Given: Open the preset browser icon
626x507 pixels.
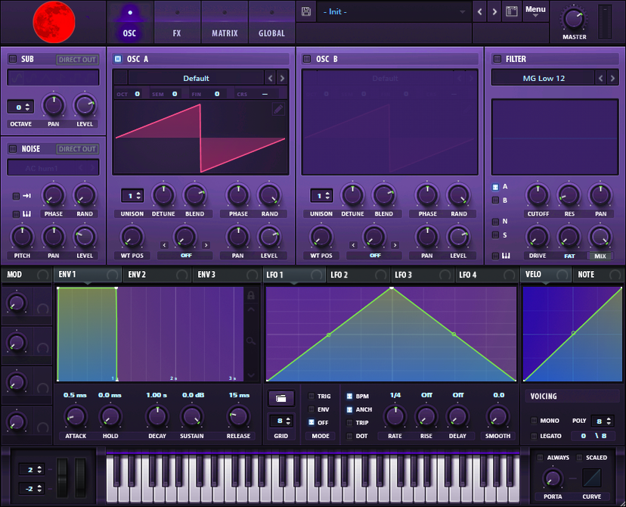Looking at the screenshot, I should pyautogui.click(x=511, y=11).
